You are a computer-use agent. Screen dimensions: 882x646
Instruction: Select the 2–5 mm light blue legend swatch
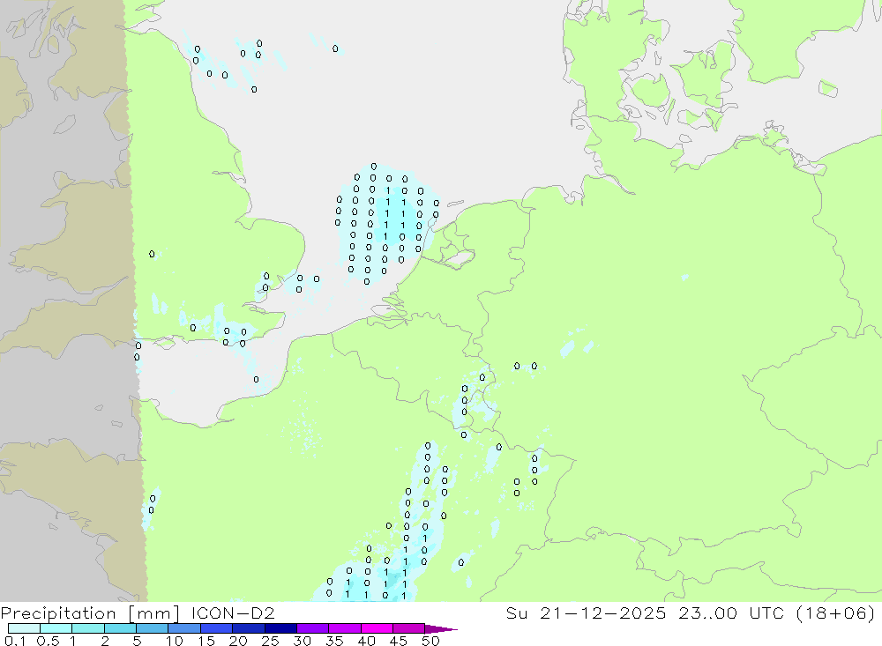[120, 628]
